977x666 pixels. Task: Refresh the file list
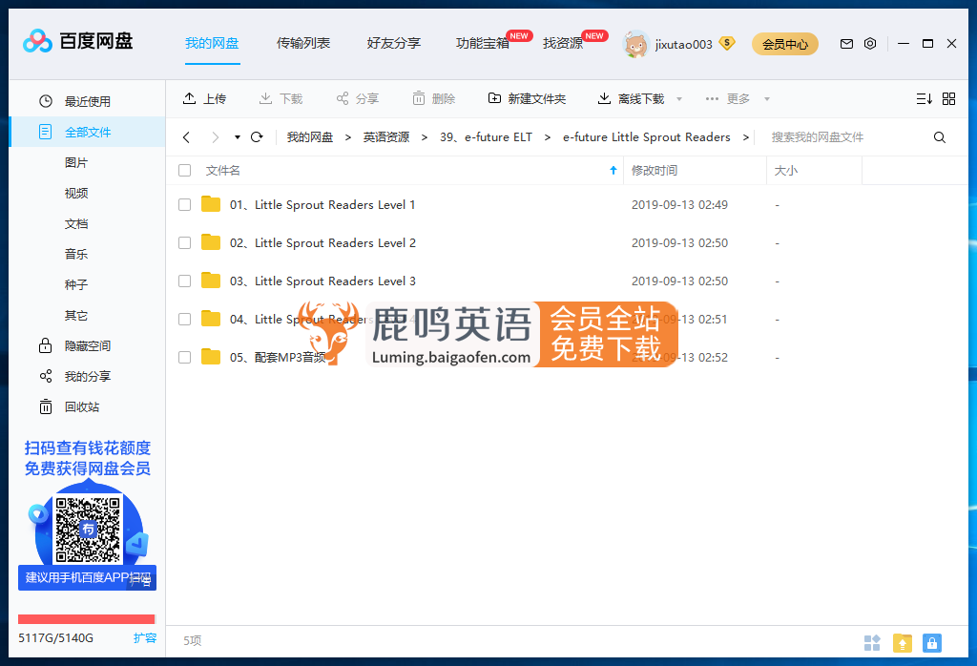click(256, 136)
